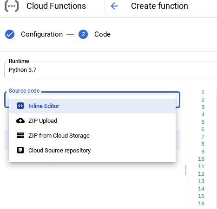Click the vertical scrollbar beside the editor
This screenshot has width=217, height=209.
tap(185, 170)
